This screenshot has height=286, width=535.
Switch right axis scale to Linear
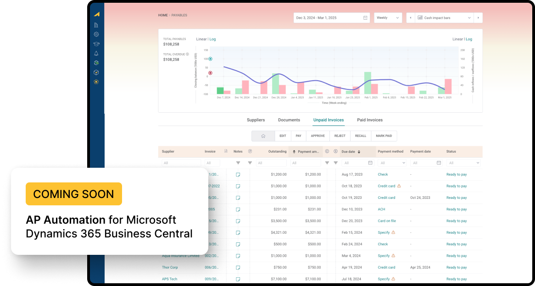tap(457, 39)
